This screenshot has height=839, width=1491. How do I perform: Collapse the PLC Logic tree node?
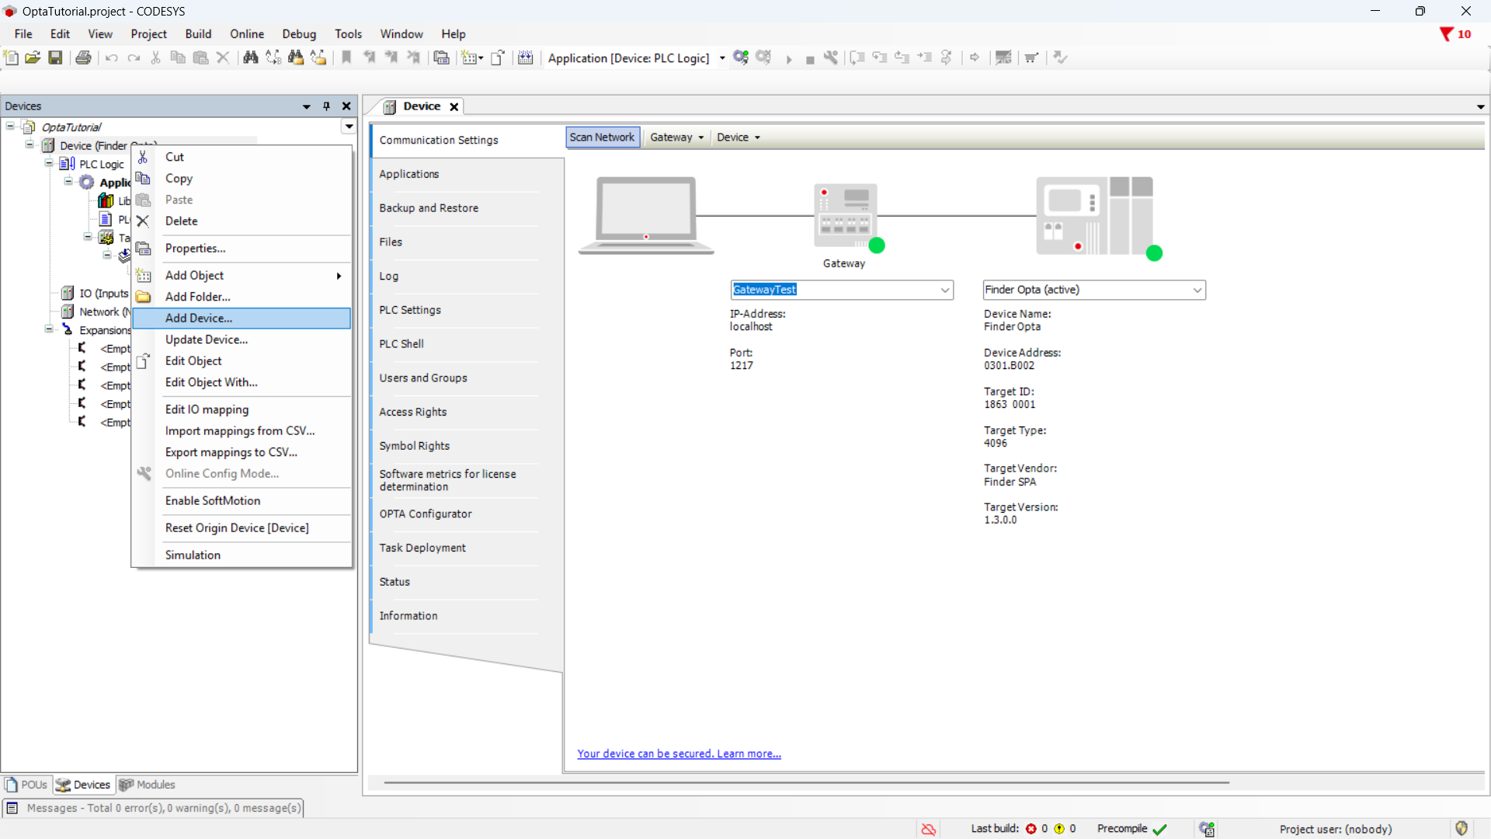[x=49, y=163]
